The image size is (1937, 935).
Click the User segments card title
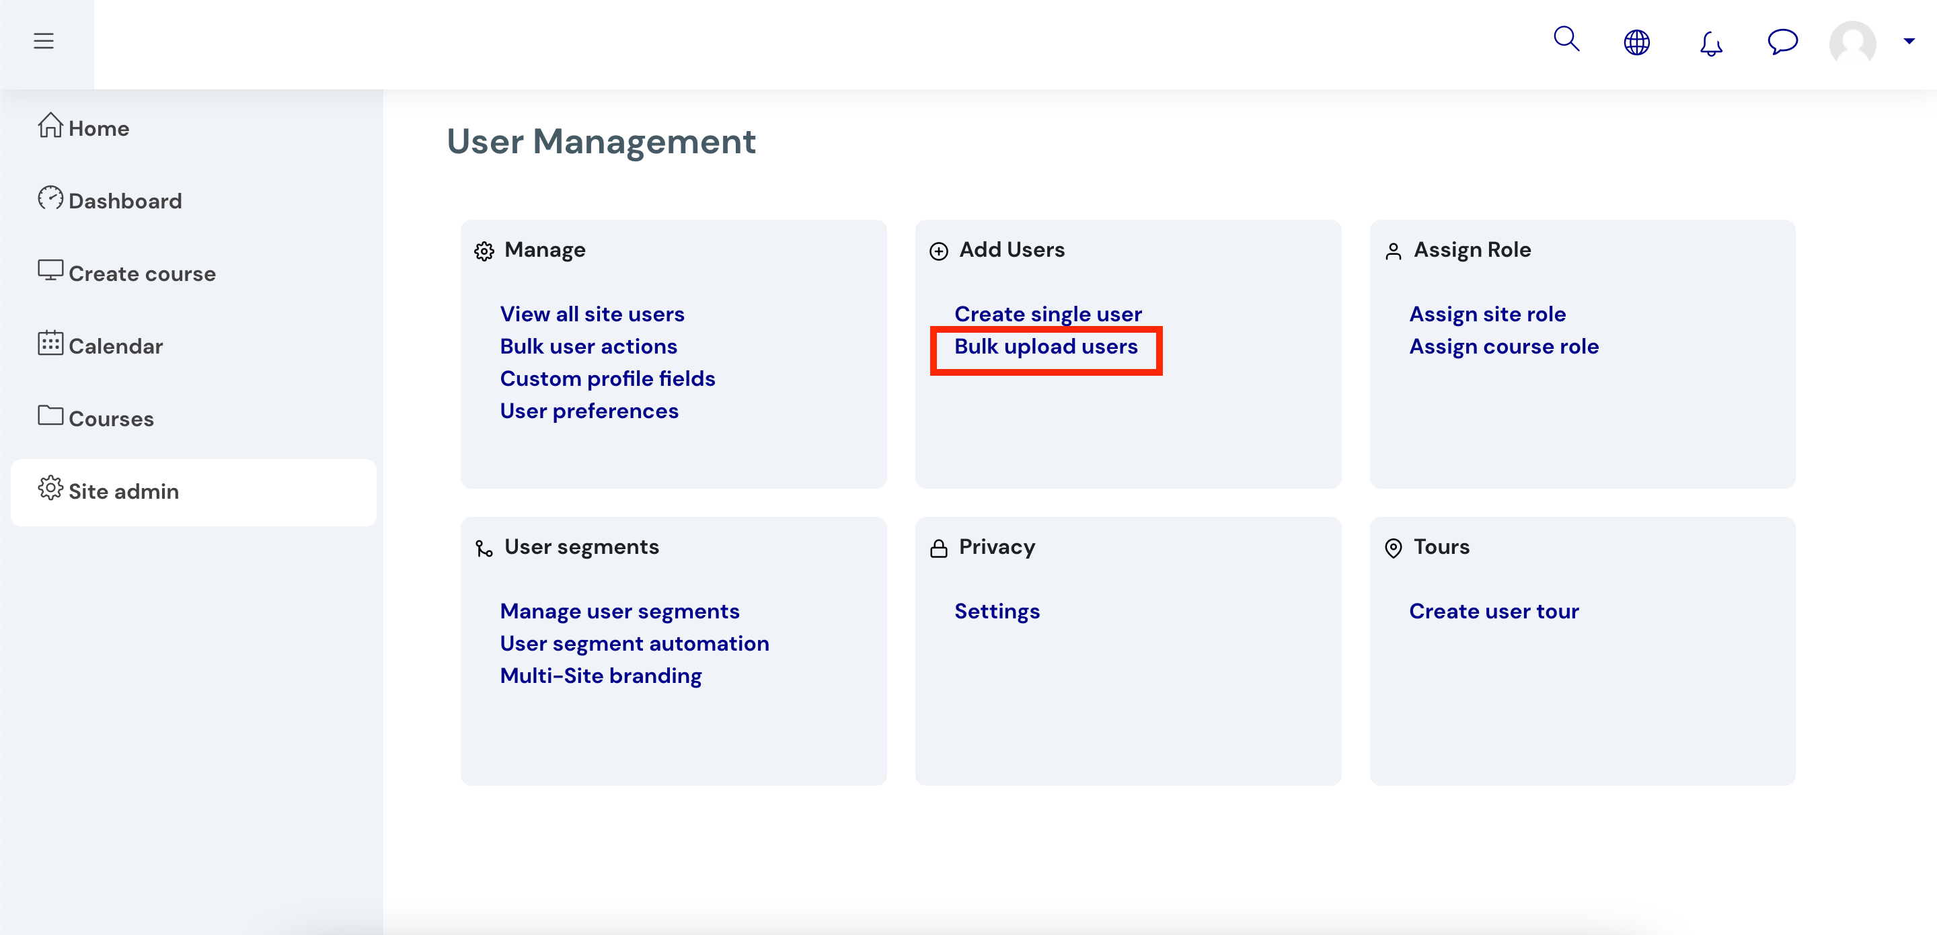click(581, 547)
